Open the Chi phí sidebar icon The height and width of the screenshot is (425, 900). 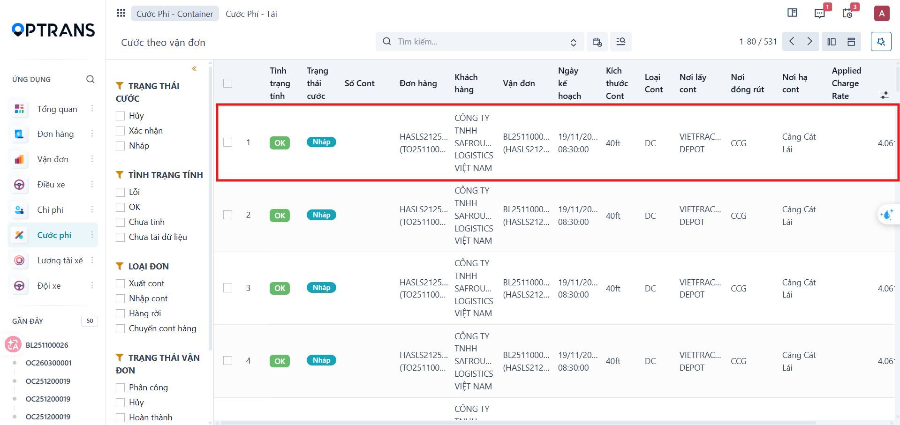[x=19, y=210]
